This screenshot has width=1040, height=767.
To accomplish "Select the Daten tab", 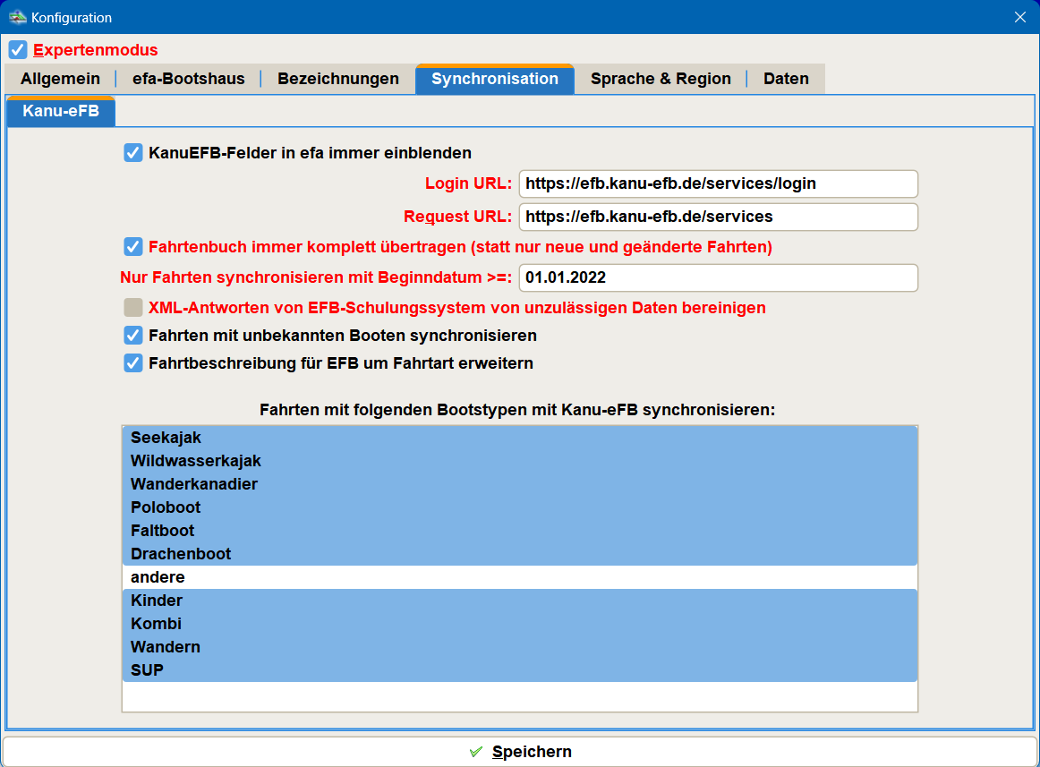I will [x=786, y=79].
